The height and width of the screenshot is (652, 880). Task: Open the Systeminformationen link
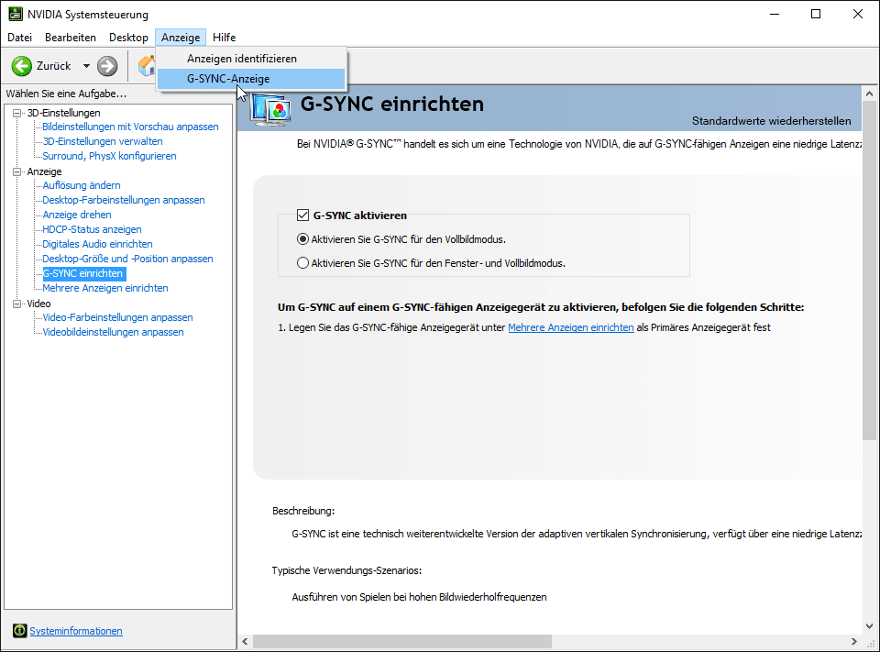pyautogui.click(x=76, y=631)
